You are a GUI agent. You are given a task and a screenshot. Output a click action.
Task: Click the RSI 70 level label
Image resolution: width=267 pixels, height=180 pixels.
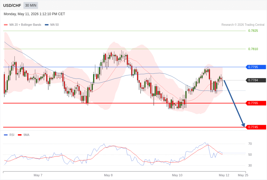[x=250, y=144]
